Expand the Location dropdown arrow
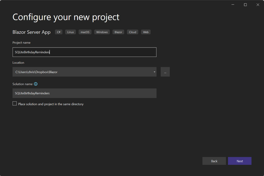The width and height of the screenshot is (264, 176). click(x=154, y=72)
